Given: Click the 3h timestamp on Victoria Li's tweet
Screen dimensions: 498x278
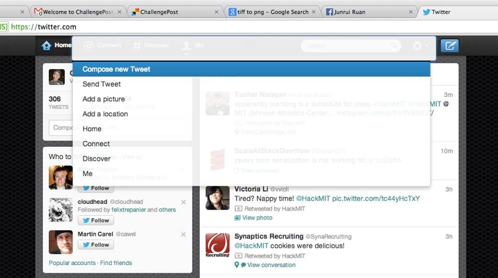Looking at the screenshot, I should point(449,189).
